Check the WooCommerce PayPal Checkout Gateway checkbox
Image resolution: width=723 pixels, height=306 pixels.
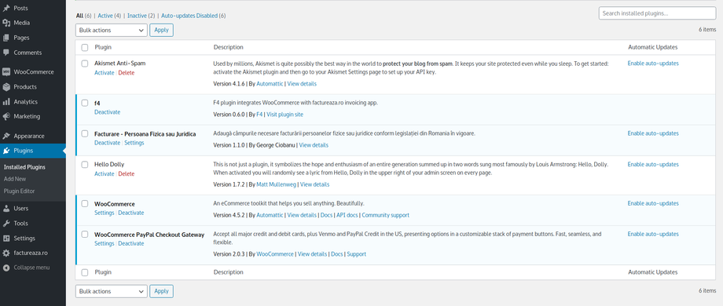[85, 235]
